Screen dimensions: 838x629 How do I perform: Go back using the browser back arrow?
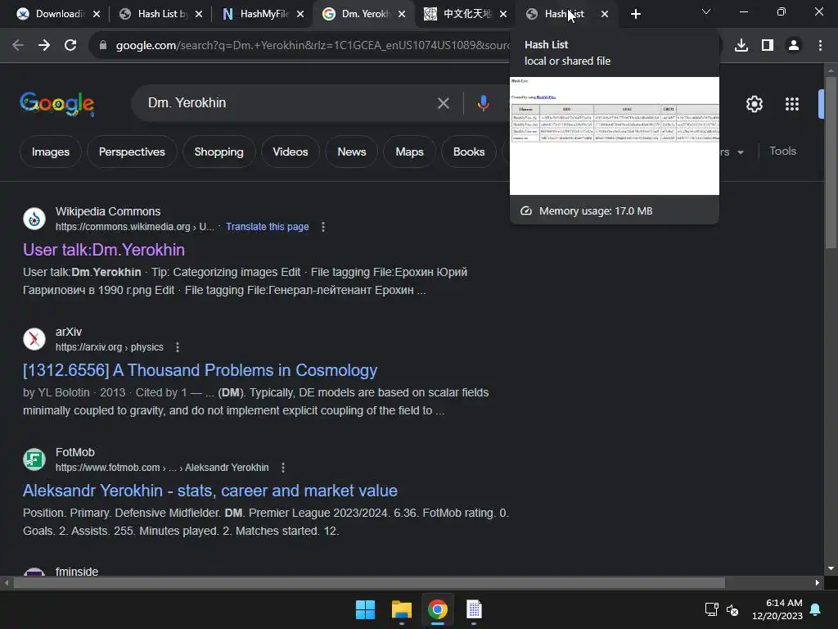[18, 46]
